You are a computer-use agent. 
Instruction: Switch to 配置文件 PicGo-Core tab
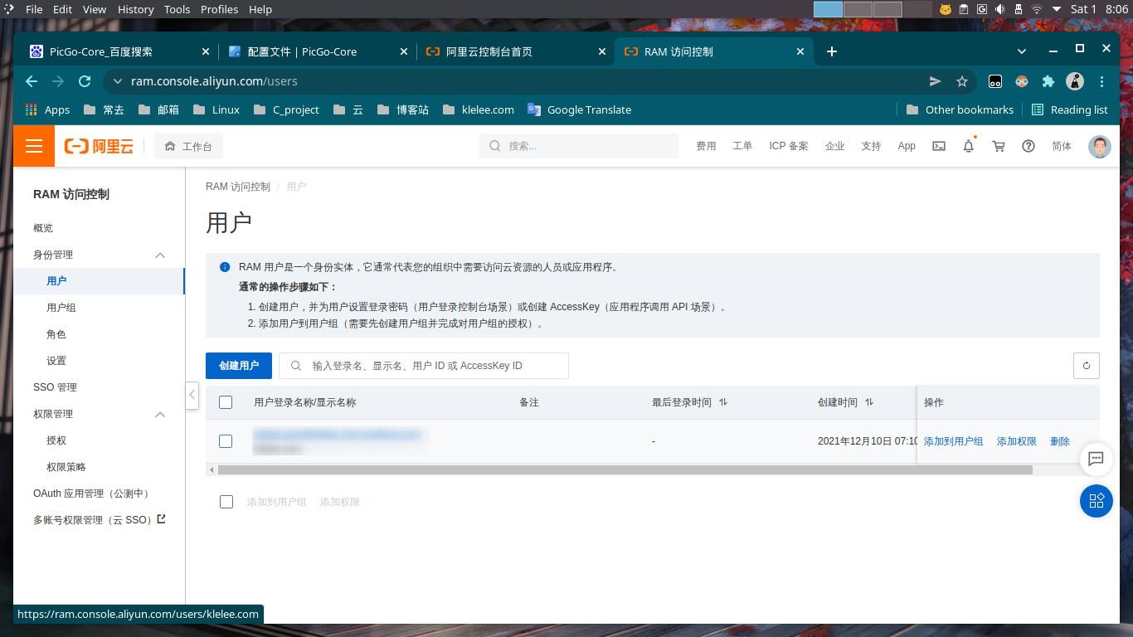[319, 51]
